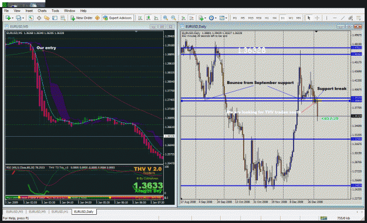Viewport: 367px width, 223px height.
Task: Select the M1 timeframe
Action: click(235, 18)
